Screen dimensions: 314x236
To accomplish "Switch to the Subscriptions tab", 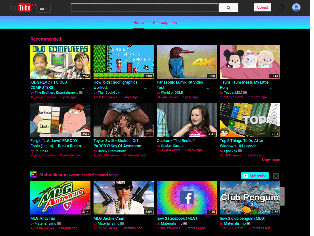I will (x=165, y=23).
